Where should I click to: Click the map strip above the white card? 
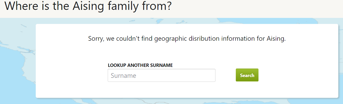coord(183,21)
